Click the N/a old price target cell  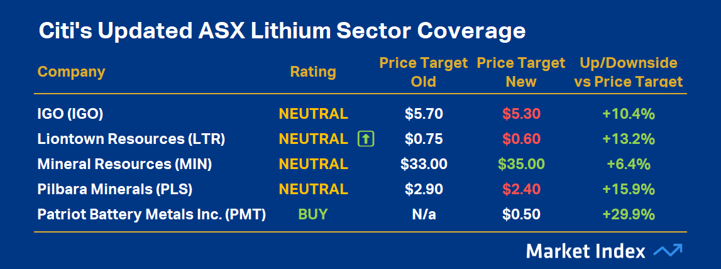(x=423, y=214)
